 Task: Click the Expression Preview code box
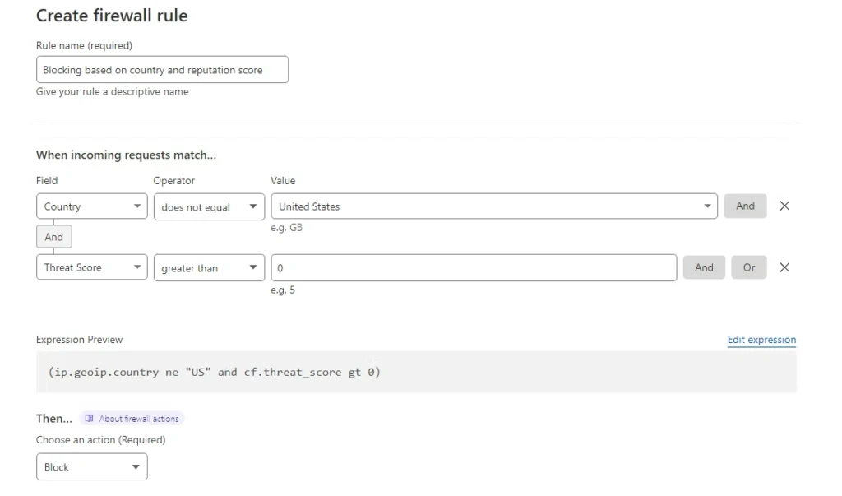(x=416, y=372)
